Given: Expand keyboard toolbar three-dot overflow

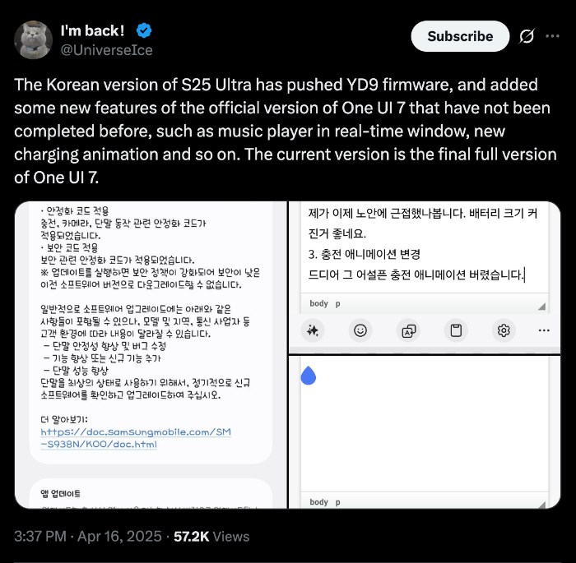Looking at the screenshot, I should pyautogui.click(x=543, y=330).
